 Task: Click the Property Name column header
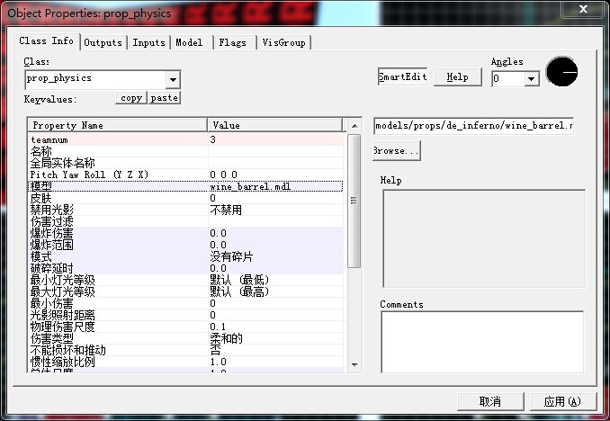(118, 125)
